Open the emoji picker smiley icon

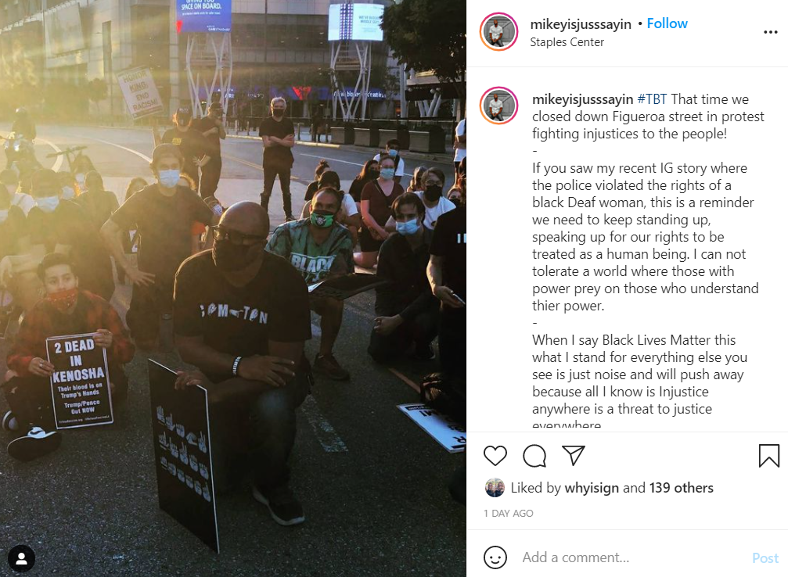(x=495, y=557)
